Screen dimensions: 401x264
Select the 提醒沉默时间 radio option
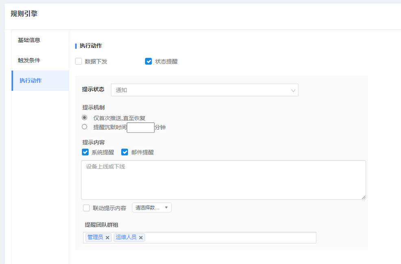pyautogui.click(x=85, y=127)
